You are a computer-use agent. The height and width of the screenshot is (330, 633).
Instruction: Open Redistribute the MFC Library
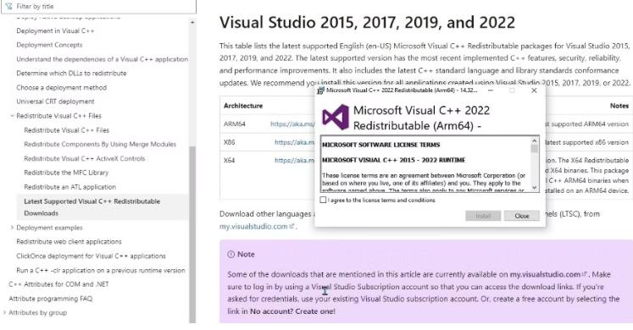tap(66, 173)
